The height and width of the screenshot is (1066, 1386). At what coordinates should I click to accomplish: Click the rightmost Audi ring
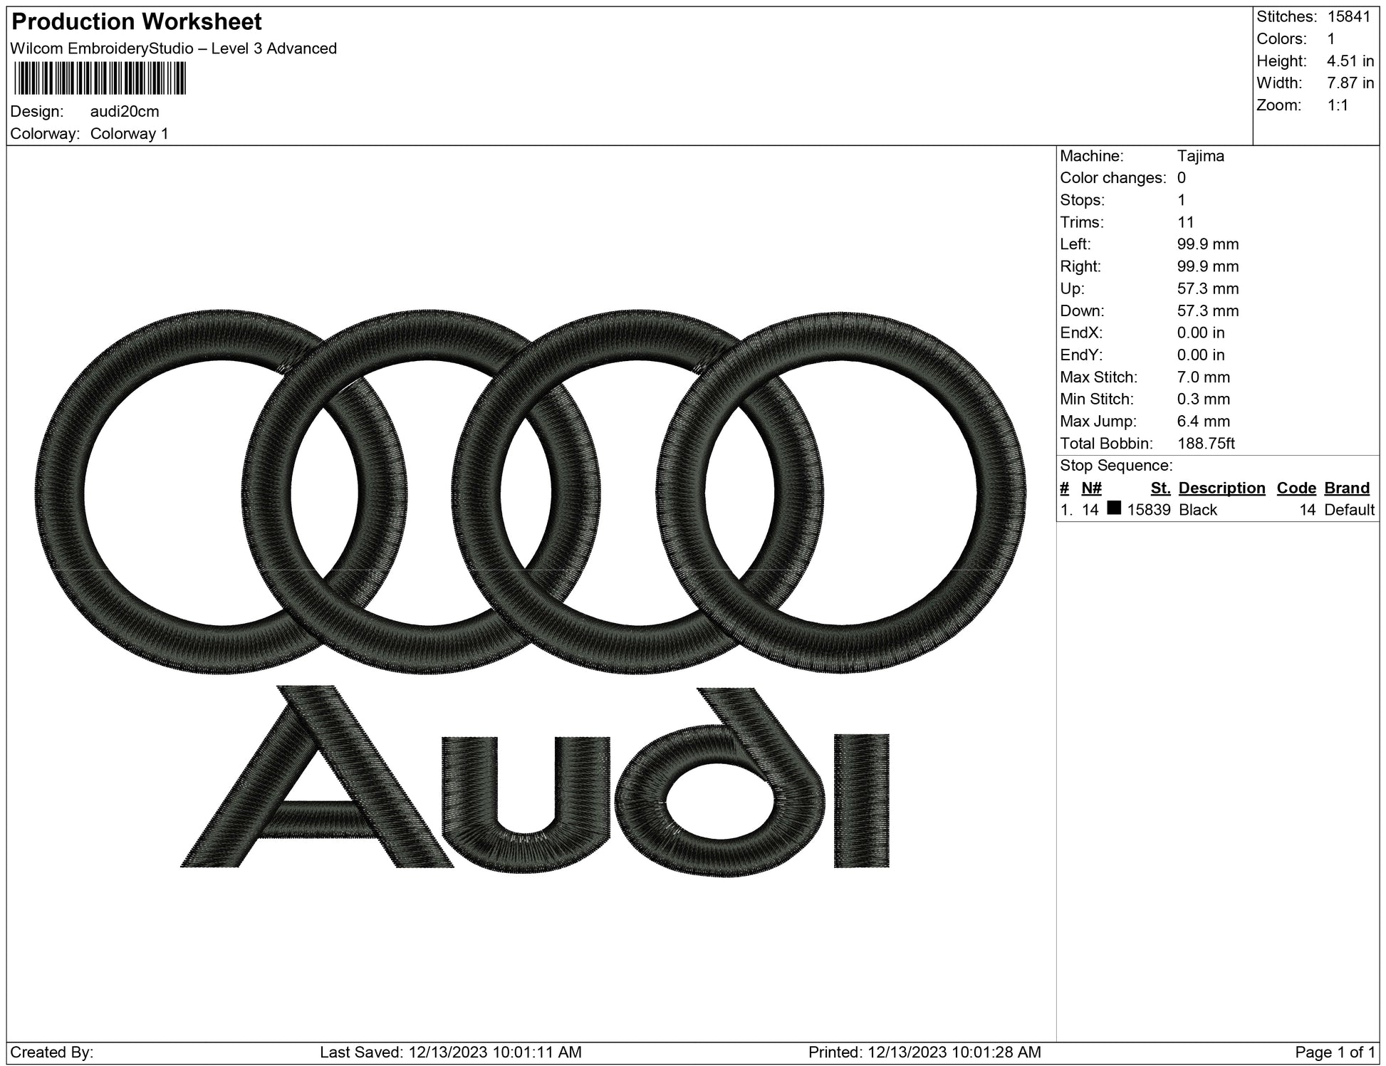[1001, 491]
